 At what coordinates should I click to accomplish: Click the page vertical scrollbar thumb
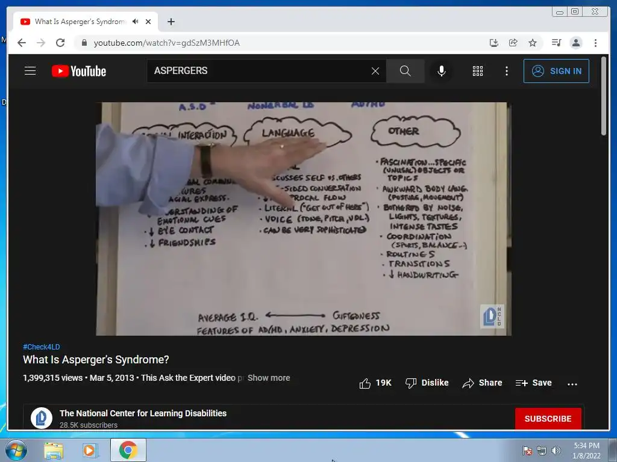coord(604,96)
